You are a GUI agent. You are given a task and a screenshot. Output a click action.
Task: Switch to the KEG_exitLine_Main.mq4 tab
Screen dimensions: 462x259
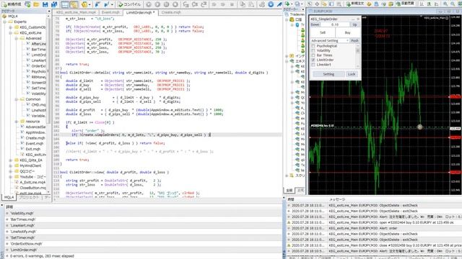click(76, 12)
